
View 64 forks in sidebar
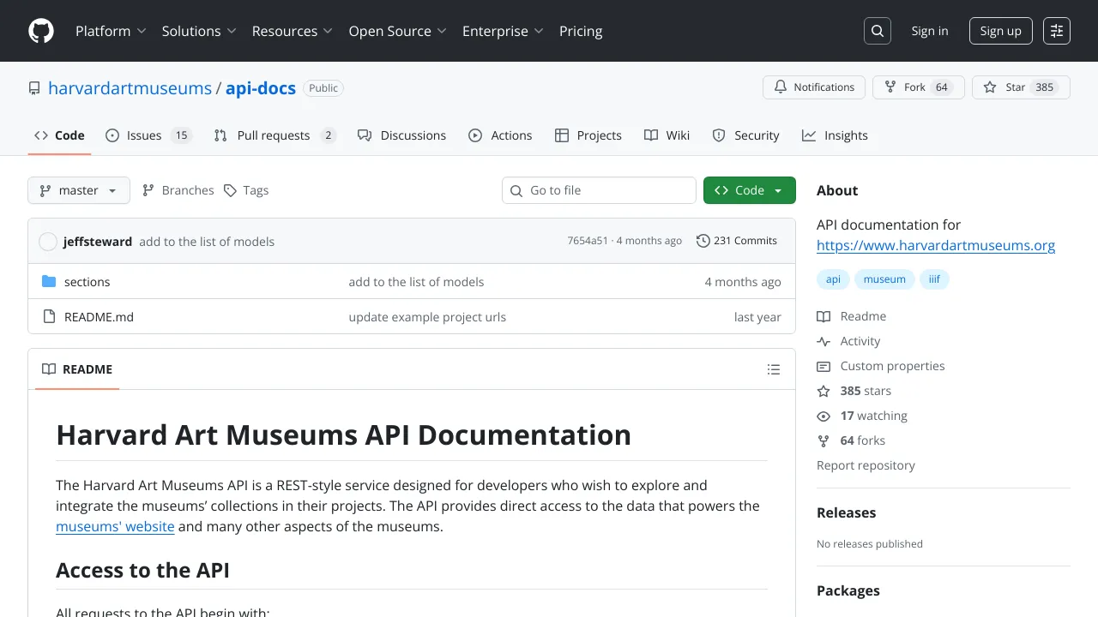point(851,440)
